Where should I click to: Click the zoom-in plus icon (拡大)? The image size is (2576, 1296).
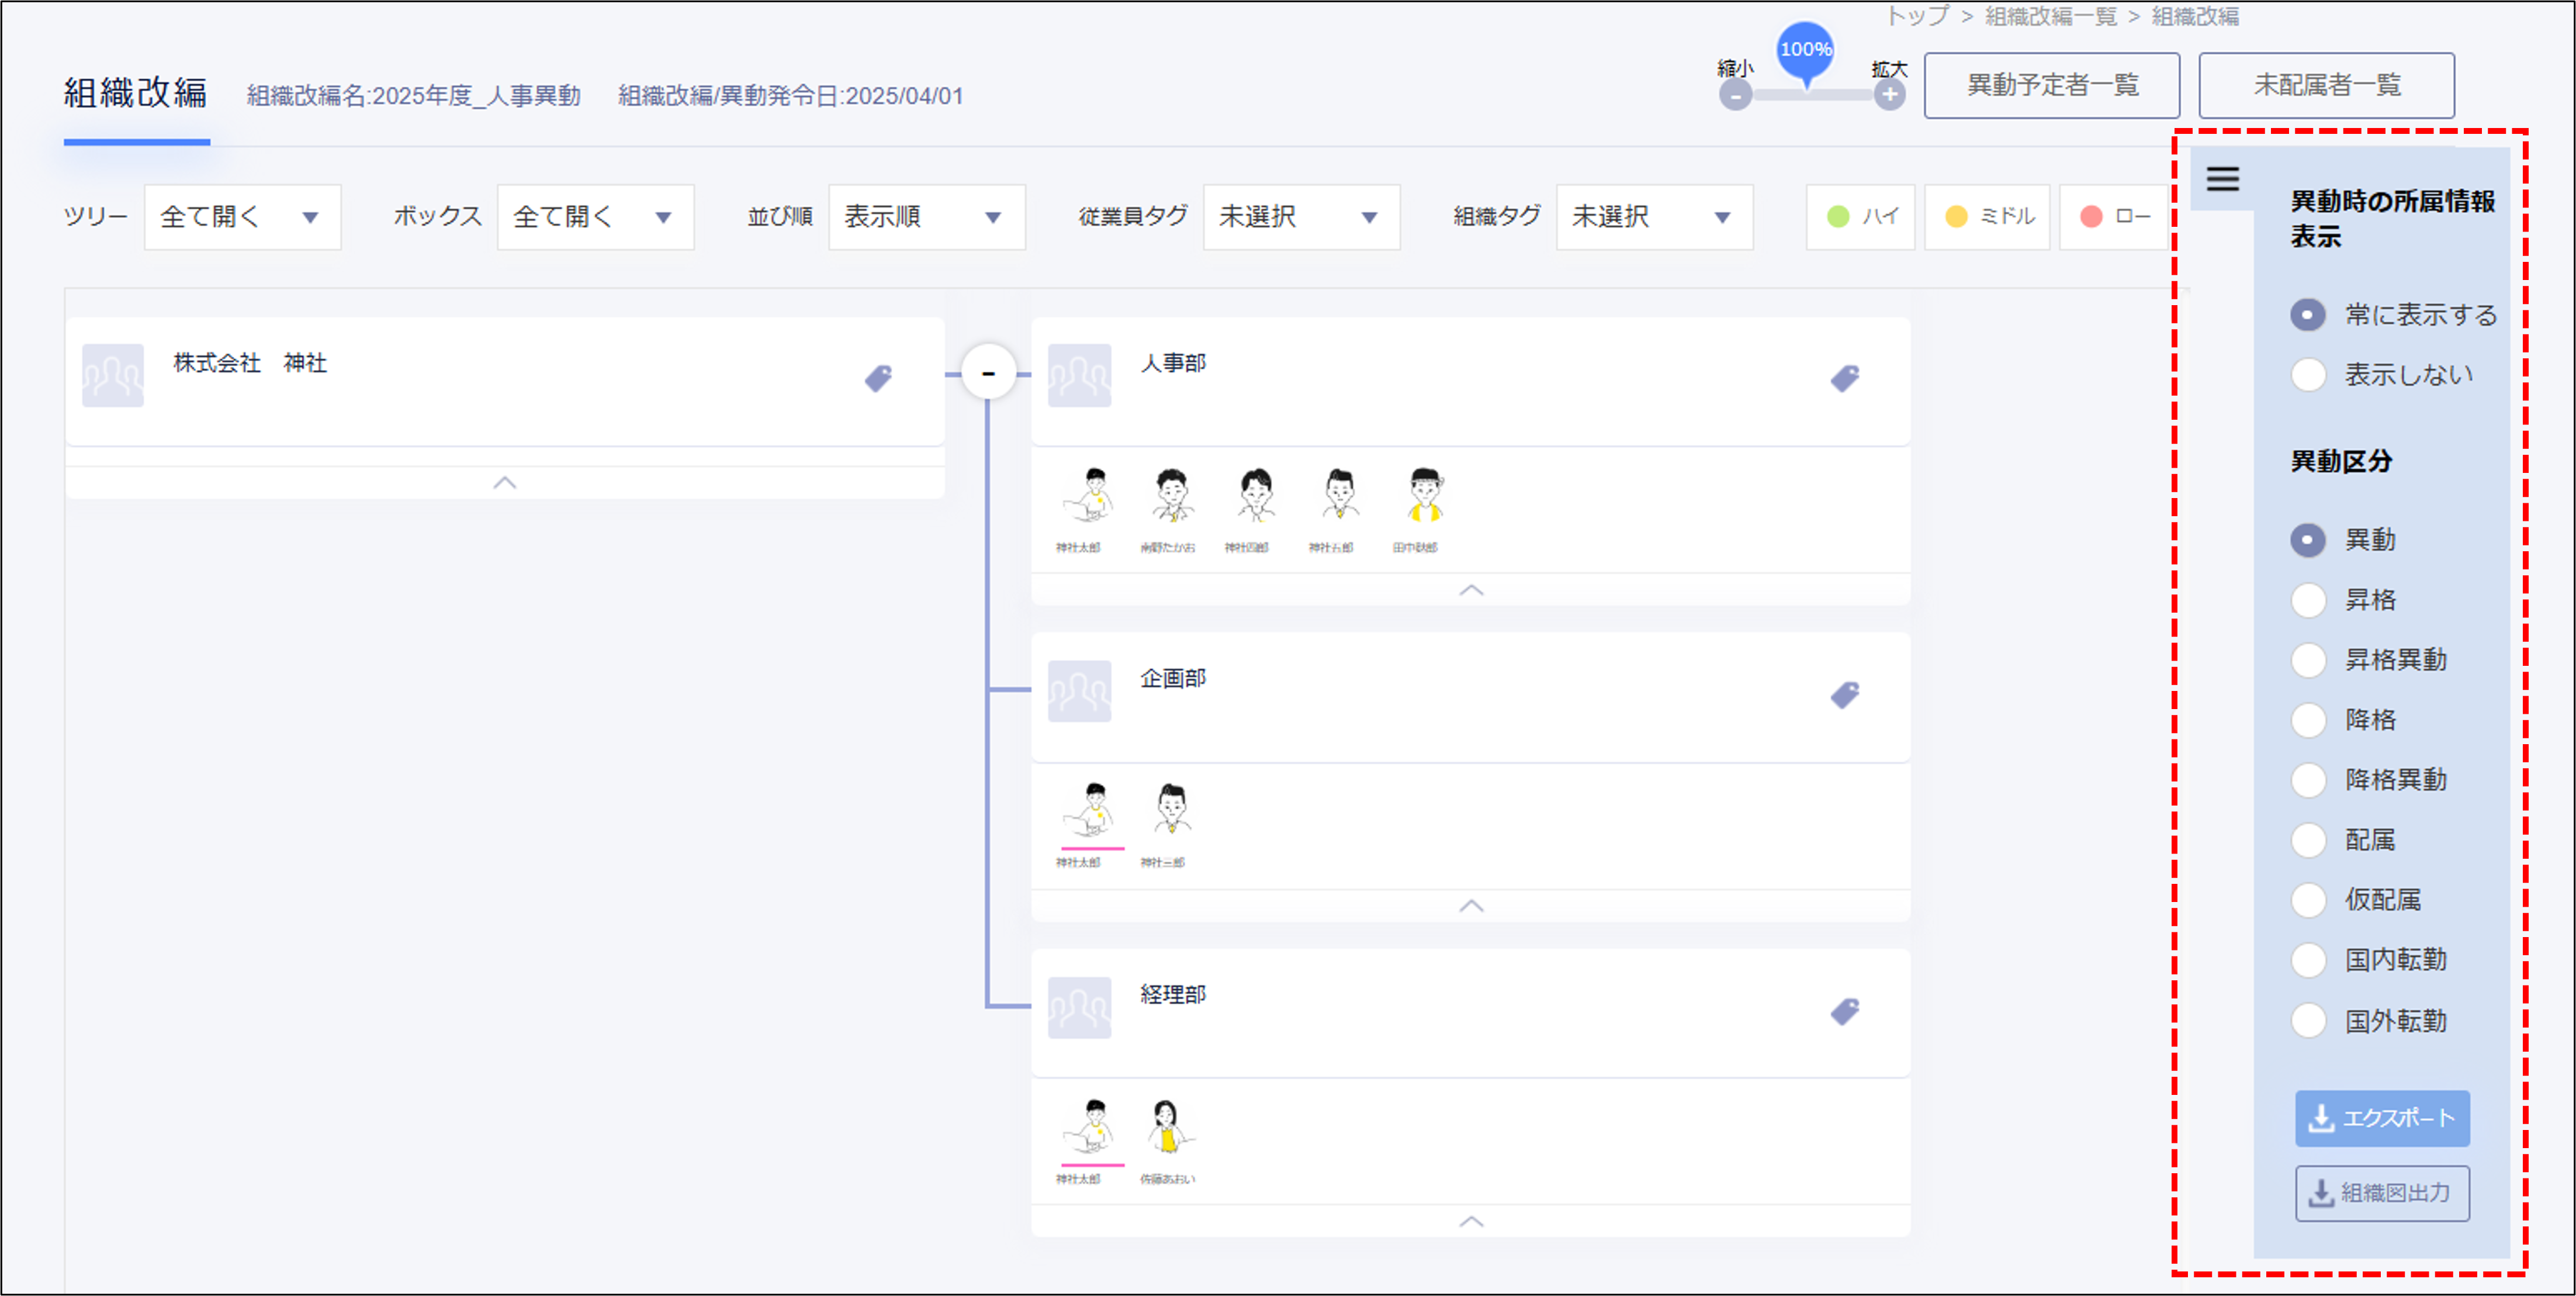click(x=1889, y=96)
